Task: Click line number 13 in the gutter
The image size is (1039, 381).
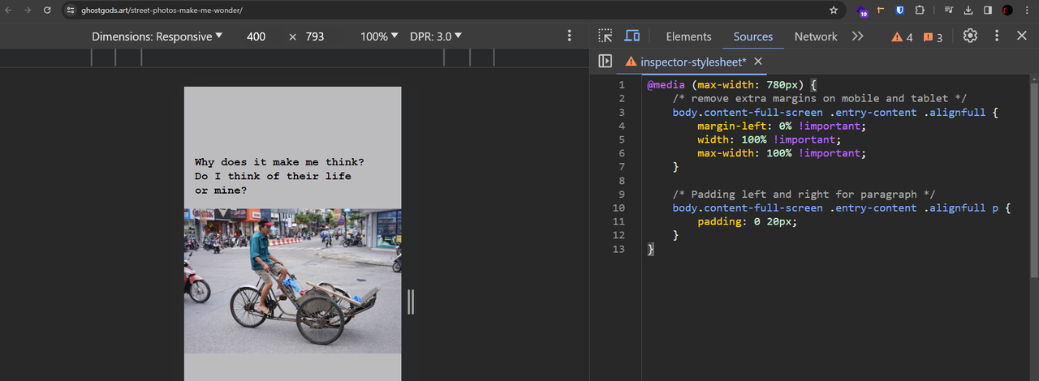Action: (x=620, y=249)
